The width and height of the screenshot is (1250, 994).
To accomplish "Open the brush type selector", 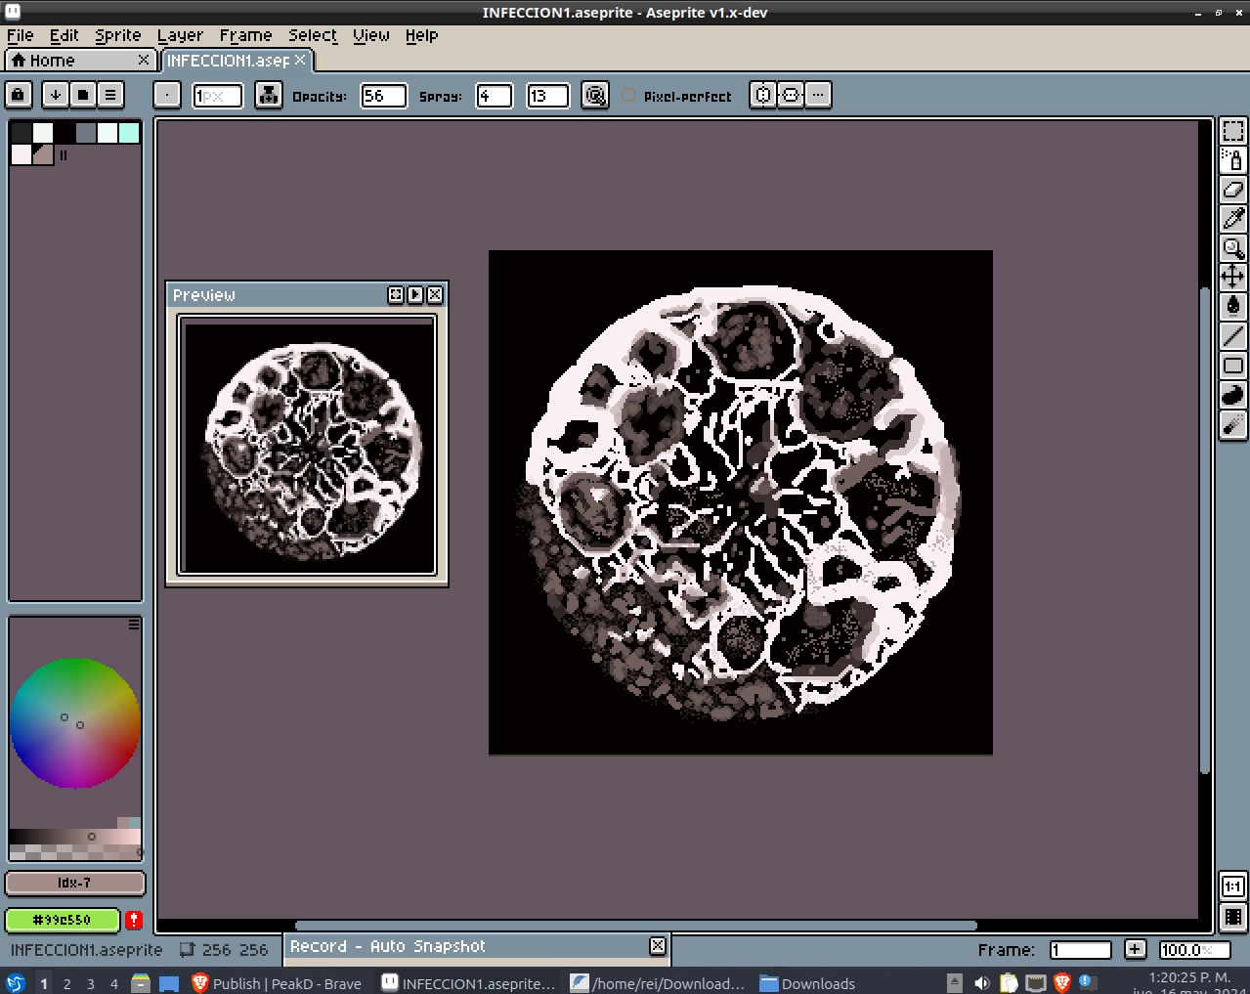I will [167, 95].
